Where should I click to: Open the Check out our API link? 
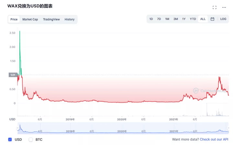coord(214,139)
